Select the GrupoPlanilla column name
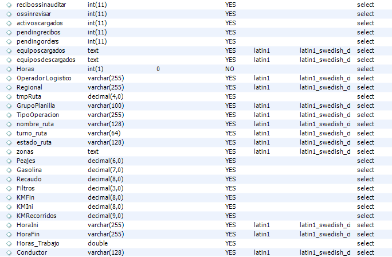Viewport: 392px width, 257px height. (x=36, y=106)
